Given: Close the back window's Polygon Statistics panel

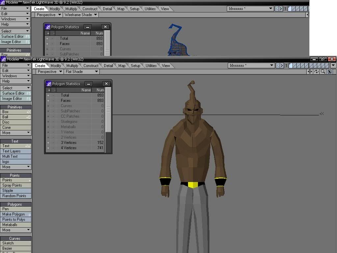Looking at the screenshot, I should click(x=105, y=27).
